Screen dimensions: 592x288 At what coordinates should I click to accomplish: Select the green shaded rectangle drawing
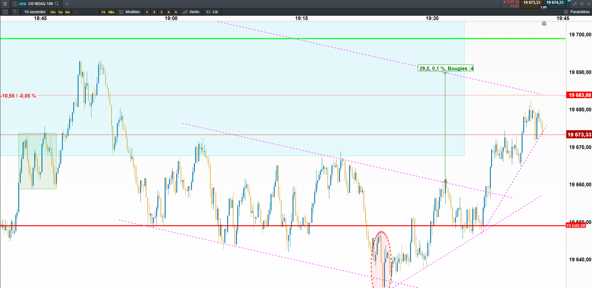(x=37, y=161)
